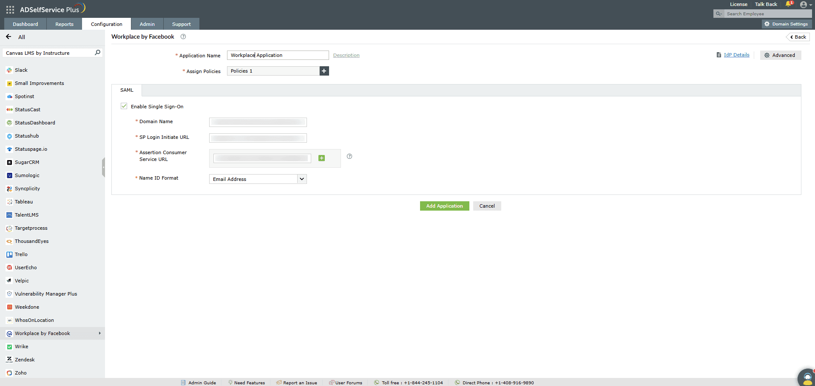Select Slack from the application sidebar

coord(21,70)
